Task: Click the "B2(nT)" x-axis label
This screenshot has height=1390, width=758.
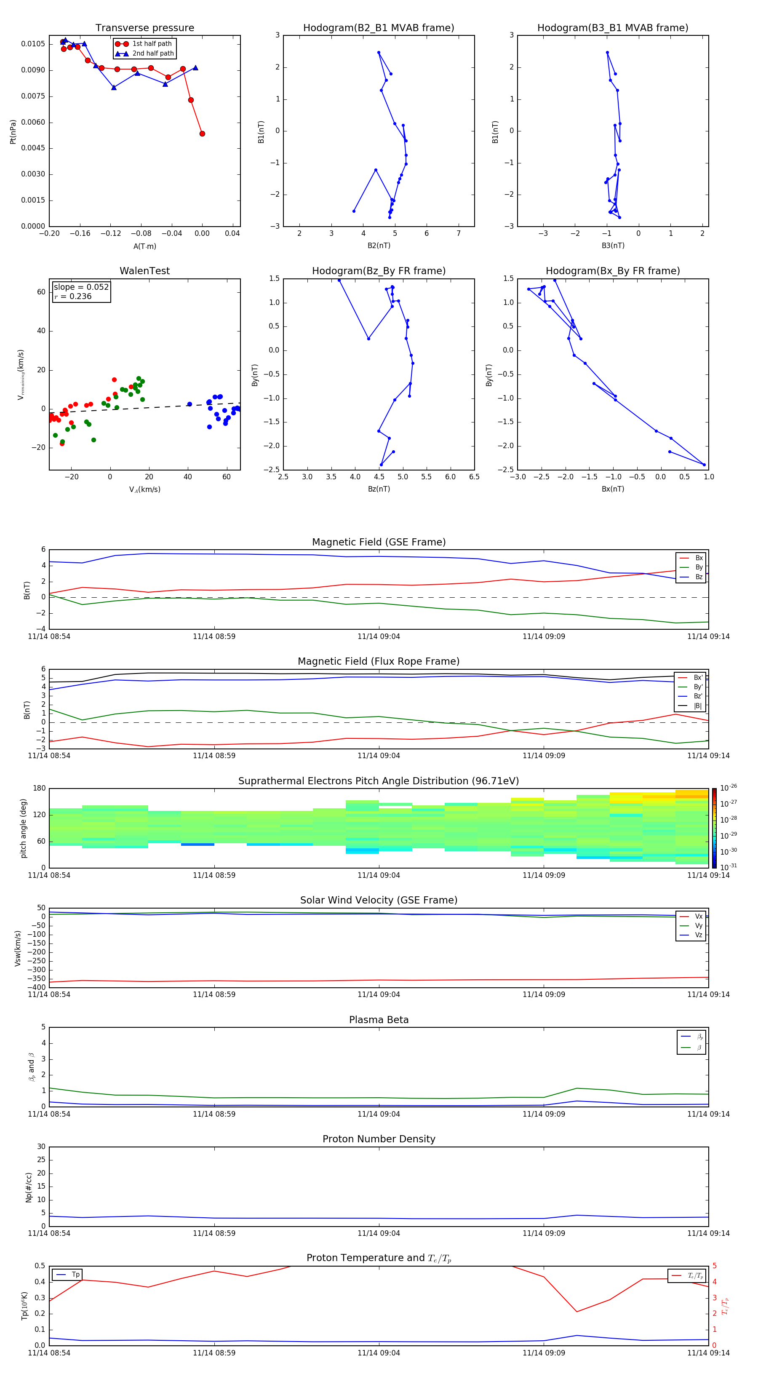Action: pyautogui.click(x=379, y=246)
